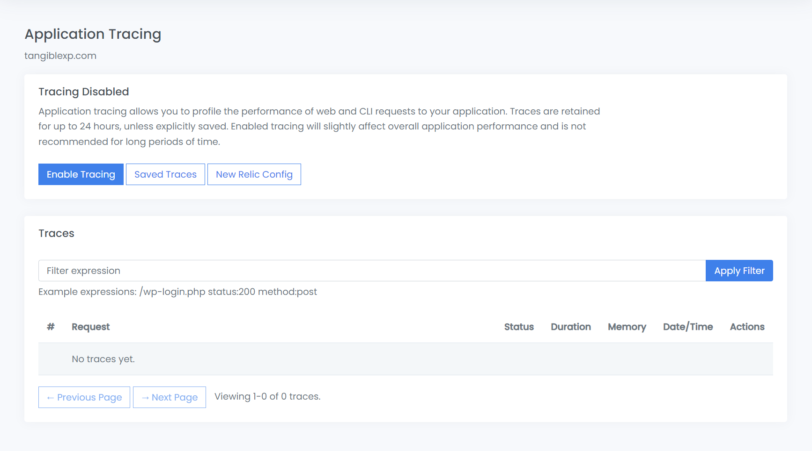Open Saved Traces
This screenshot has height=451, width=812.
coord(165,174)
